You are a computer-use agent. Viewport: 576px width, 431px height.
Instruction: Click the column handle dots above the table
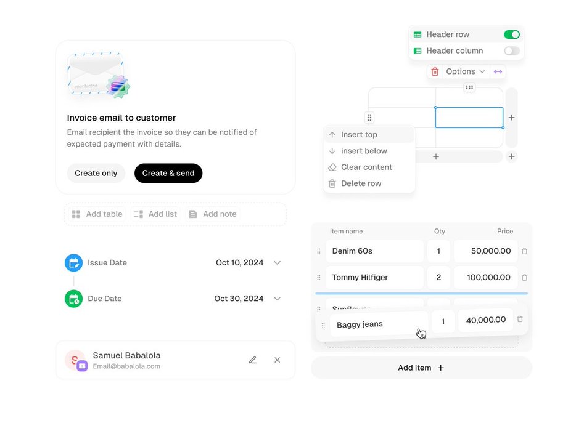coord(469,87)
